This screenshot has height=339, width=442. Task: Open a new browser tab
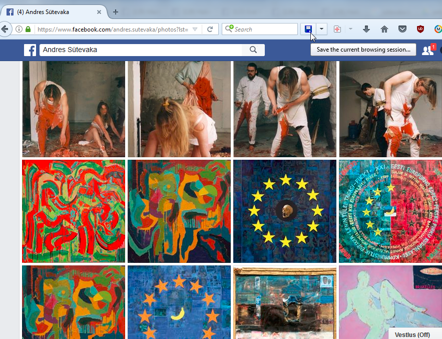[x=115, y=12]
